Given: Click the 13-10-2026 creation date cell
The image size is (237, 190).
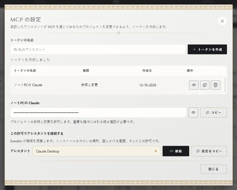Looking at the screenshot, I should (x=148, y=85).
